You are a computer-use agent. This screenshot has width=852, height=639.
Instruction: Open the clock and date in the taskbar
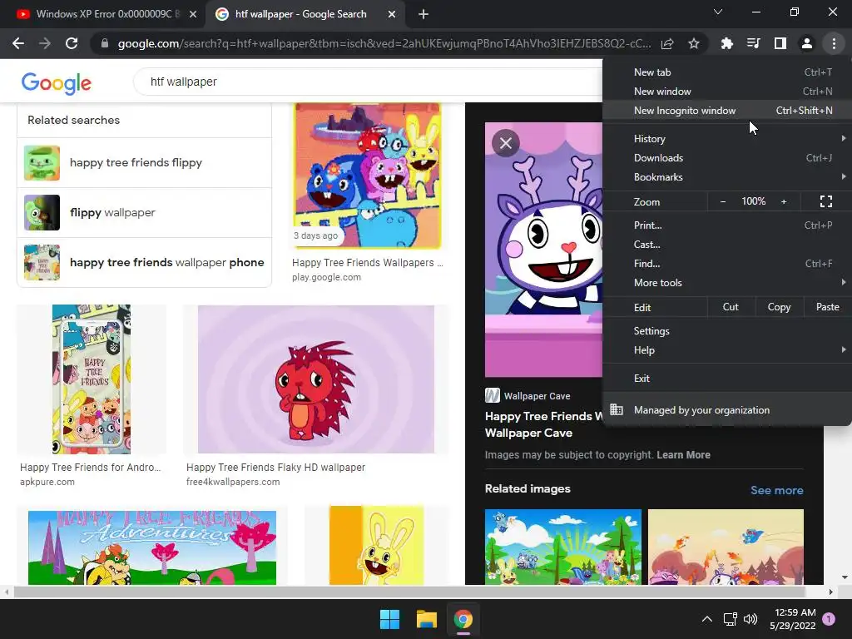tap(792, 619)
